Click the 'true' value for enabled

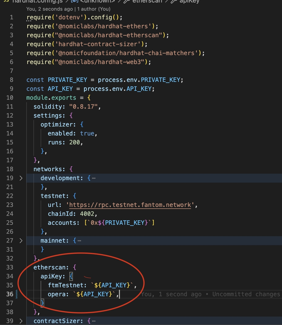pos(87,133)
